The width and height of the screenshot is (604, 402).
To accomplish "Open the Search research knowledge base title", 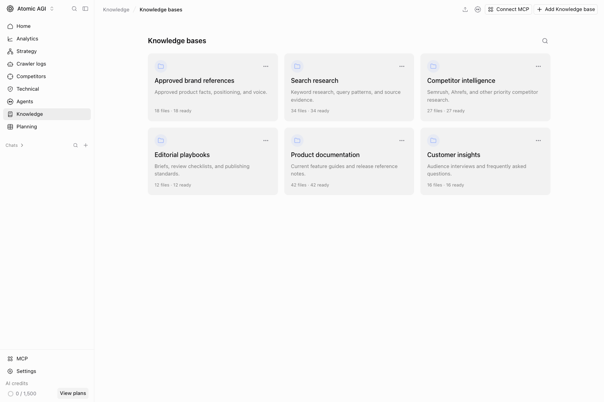I will [x=315, y=80].
